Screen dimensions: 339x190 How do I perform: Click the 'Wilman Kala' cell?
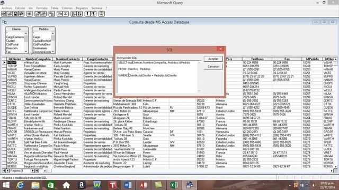pyautogui.click(x=38, y=62)
